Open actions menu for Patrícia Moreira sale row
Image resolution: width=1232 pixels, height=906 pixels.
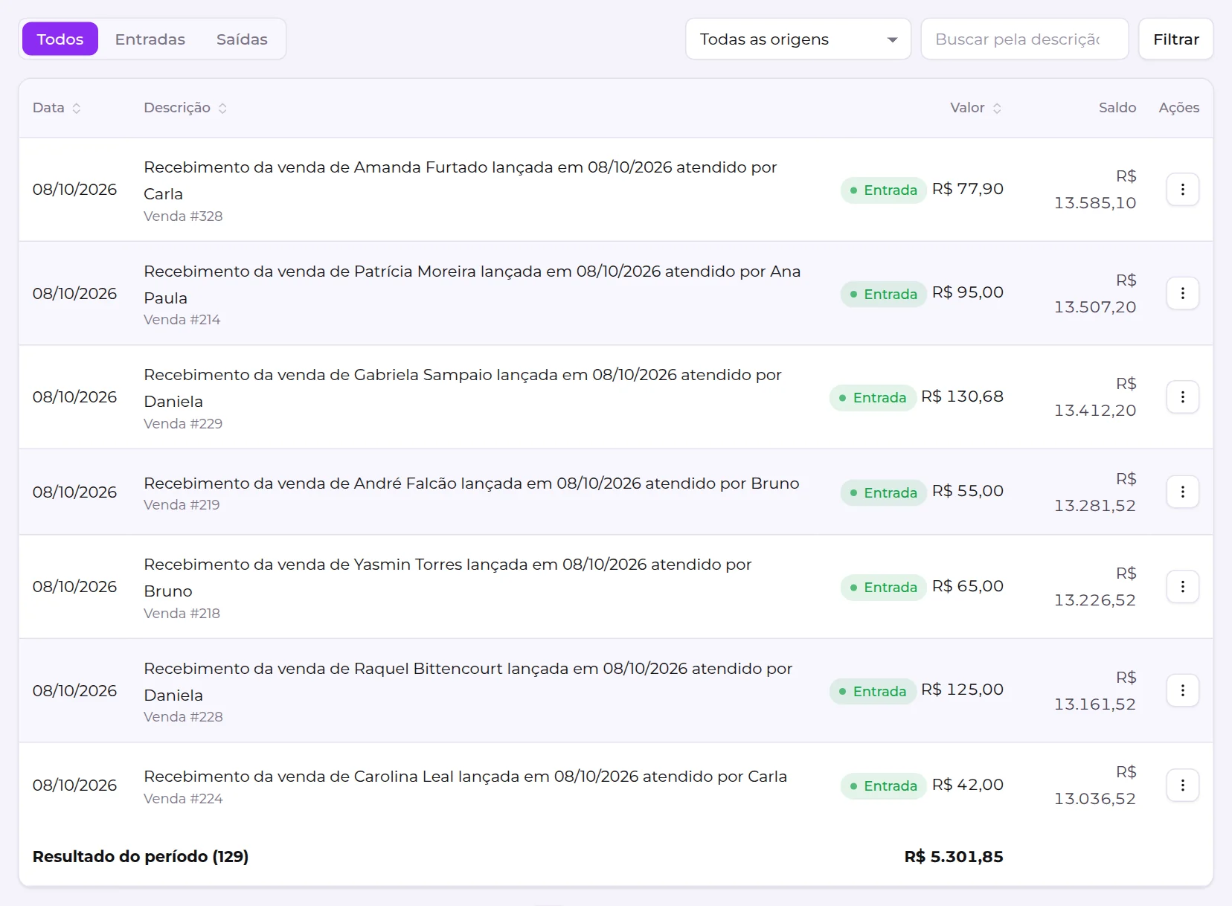[x=1182, y=293]
